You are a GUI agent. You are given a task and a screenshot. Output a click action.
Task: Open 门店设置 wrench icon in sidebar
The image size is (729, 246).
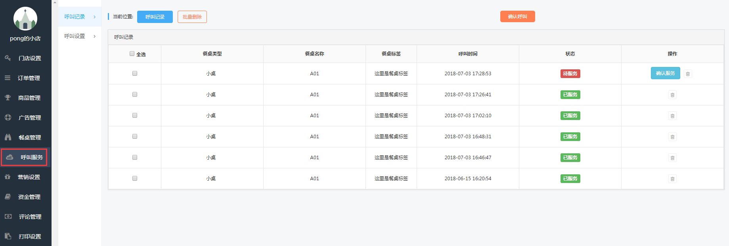click(8, 58)
